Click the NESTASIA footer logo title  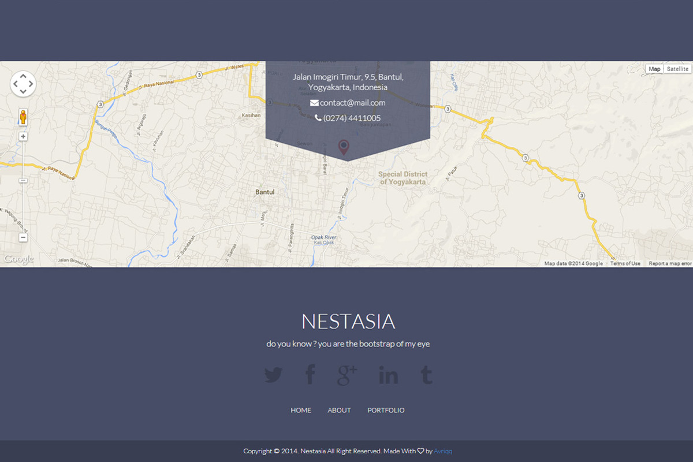pyautogui.click(x=348, y=322)
